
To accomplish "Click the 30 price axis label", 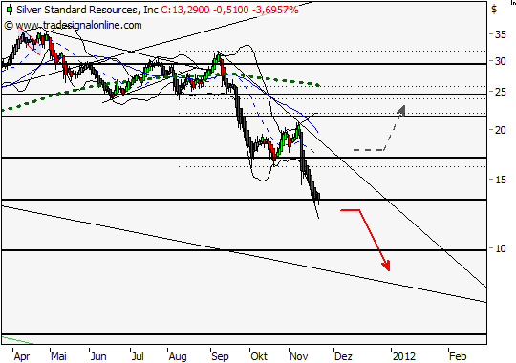I will point(500,61).
